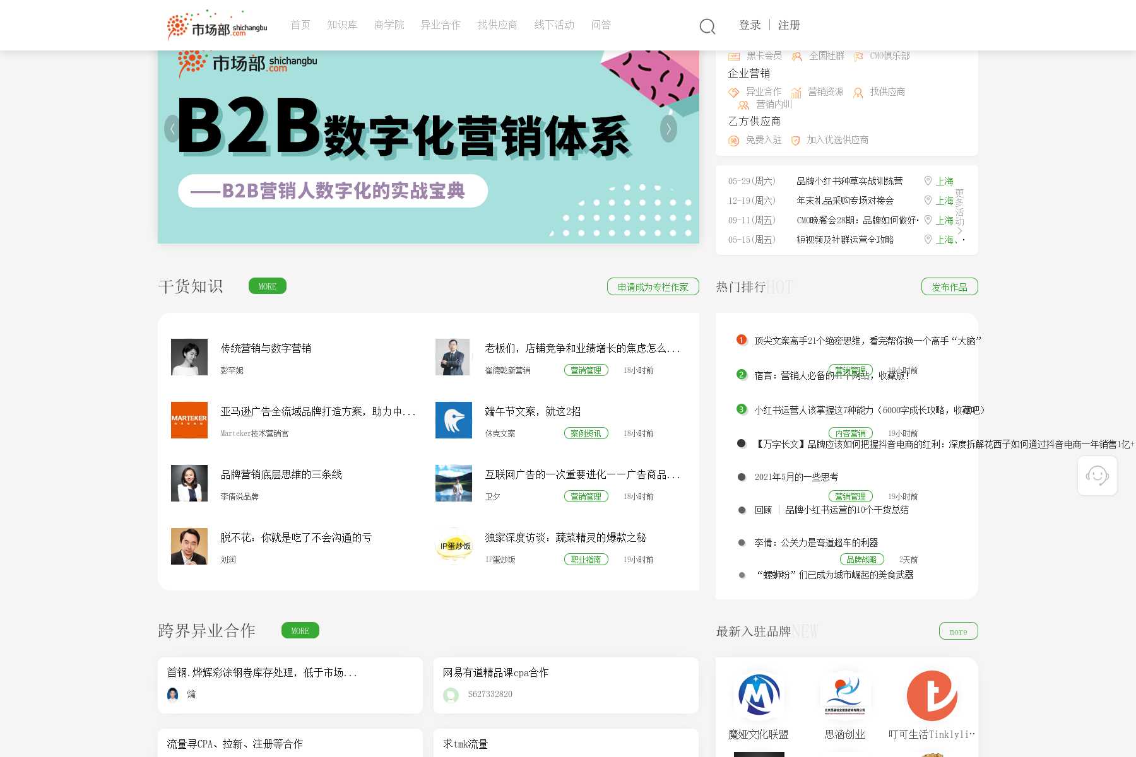The width and height of the screenshot is (1136, 757).
Task: Go to 首页 in navigation
Action: pyautogui.click(x=300, y=25)
